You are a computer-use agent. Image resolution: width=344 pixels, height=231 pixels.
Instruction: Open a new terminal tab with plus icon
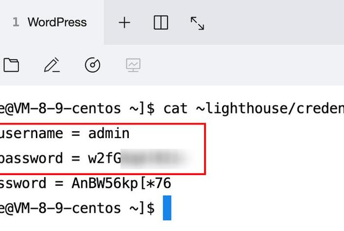point(124,23)
